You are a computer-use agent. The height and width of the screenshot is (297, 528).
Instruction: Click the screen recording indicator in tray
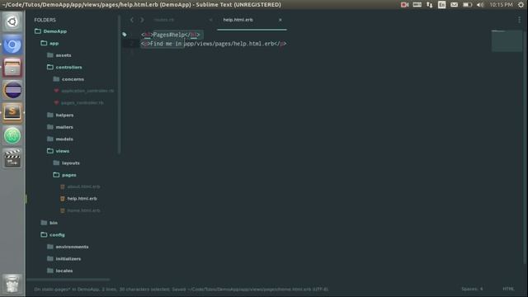[x=404, y=5]
